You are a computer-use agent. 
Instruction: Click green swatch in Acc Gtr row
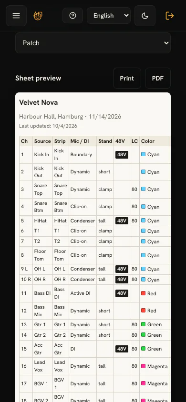click(144, 349)
